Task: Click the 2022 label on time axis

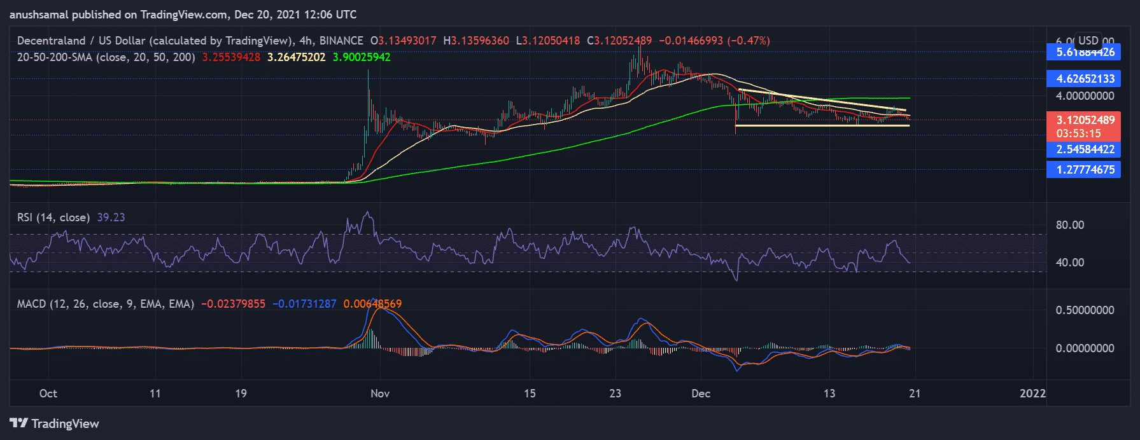Action: (x=1032, y=394)
